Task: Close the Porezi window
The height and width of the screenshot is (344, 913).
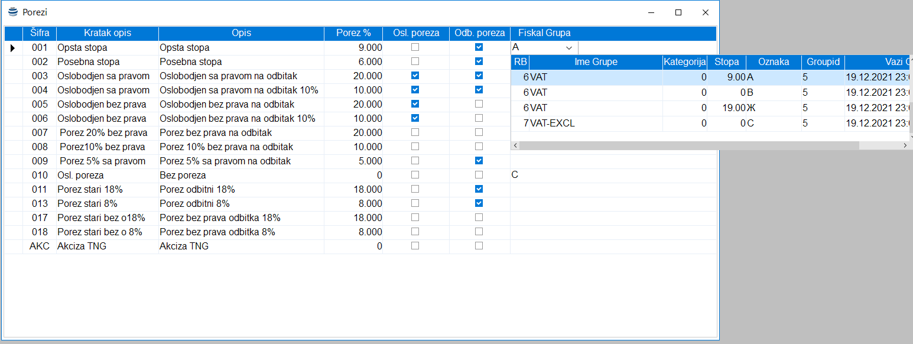Action: pyautogui.click(x=705, y=12)
